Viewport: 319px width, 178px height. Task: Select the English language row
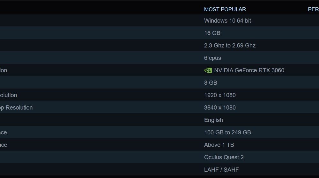click(159, 120)
